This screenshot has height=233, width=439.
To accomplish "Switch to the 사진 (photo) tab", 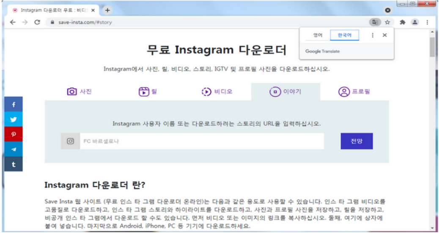I will pyautogui.click(x=79, y=92).
